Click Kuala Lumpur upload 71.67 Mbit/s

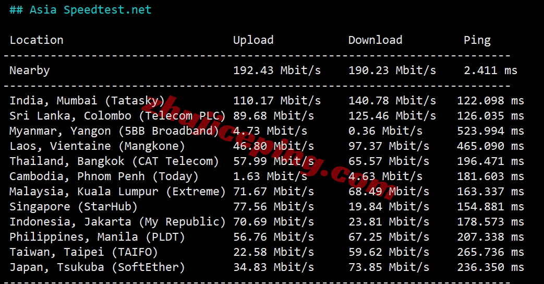click(x=273, y=192)
